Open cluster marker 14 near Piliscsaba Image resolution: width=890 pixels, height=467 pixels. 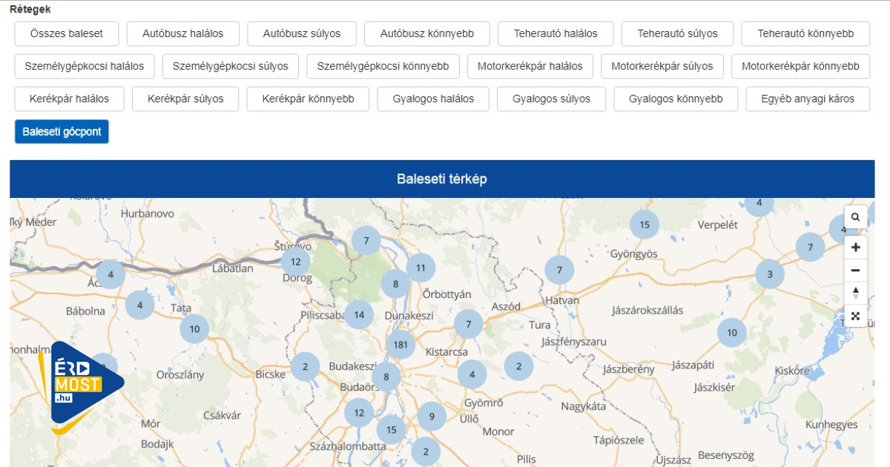pos(359,314)
